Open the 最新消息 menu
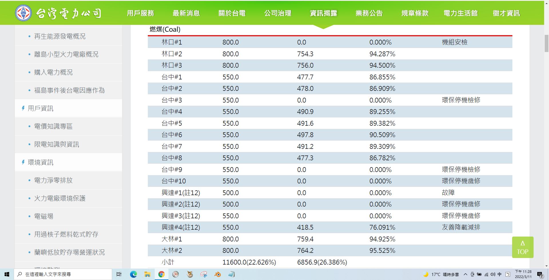Screen dimensions: 549x280 [186, 13]
